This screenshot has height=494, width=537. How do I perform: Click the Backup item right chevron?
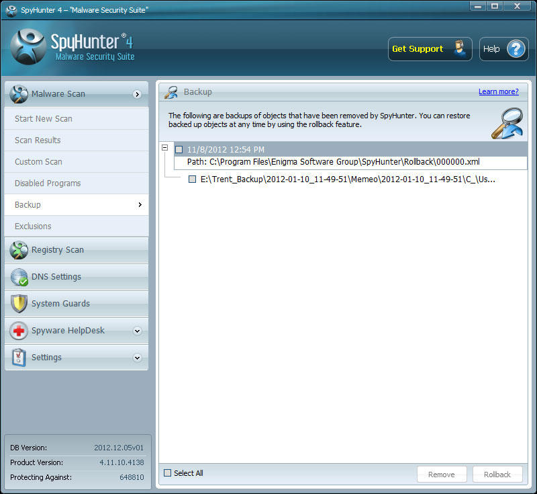click(x=140, y=205)
